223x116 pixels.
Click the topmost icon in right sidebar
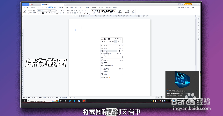199,19
